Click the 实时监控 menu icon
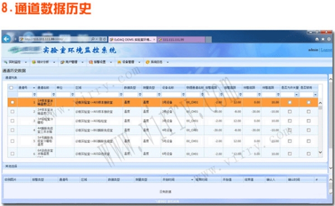 point(6,62)
